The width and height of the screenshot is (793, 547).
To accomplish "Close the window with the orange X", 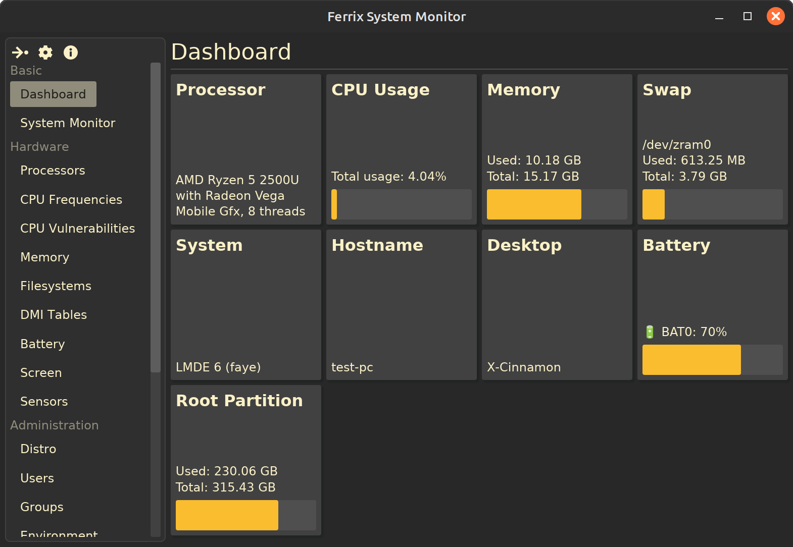I will 775,17.
